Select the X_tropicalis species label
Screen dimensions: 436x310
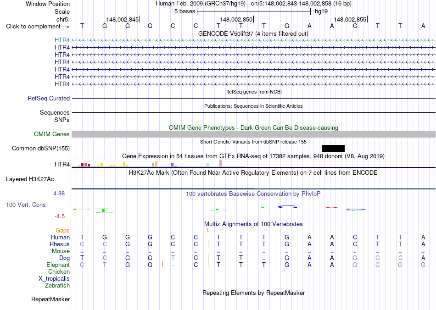[54, 279]
